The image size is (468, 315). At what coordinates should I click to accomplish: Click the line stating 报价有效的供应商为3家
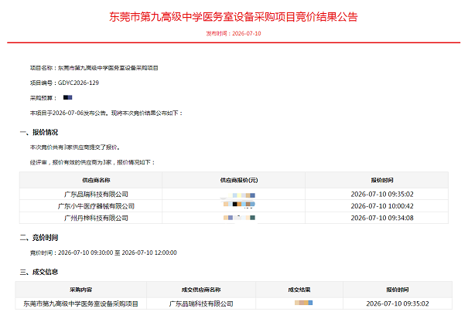tap(93, 162)
